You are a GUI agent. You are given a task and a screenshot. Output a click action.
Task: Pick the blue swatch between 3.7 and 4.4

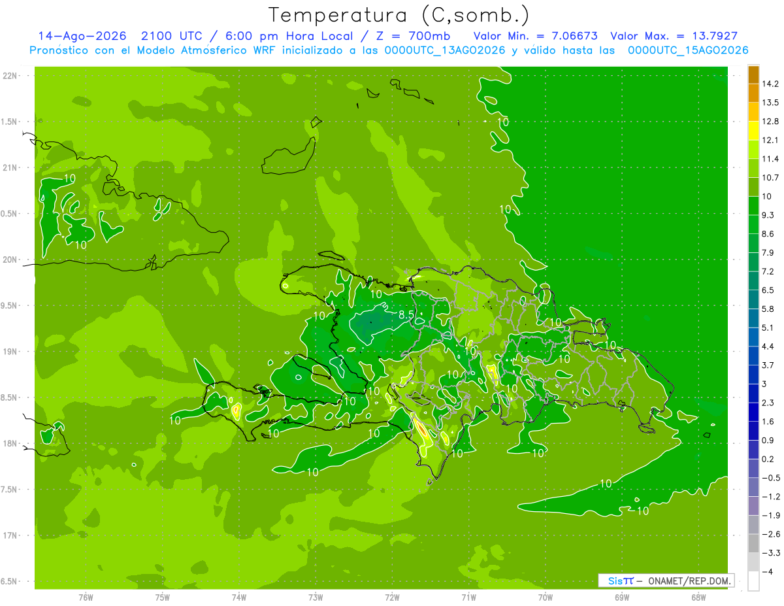tap(753, 356)
